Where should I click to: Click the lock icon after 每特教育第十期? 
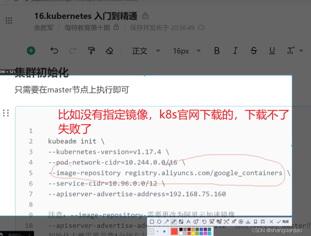tap(116, 27)
